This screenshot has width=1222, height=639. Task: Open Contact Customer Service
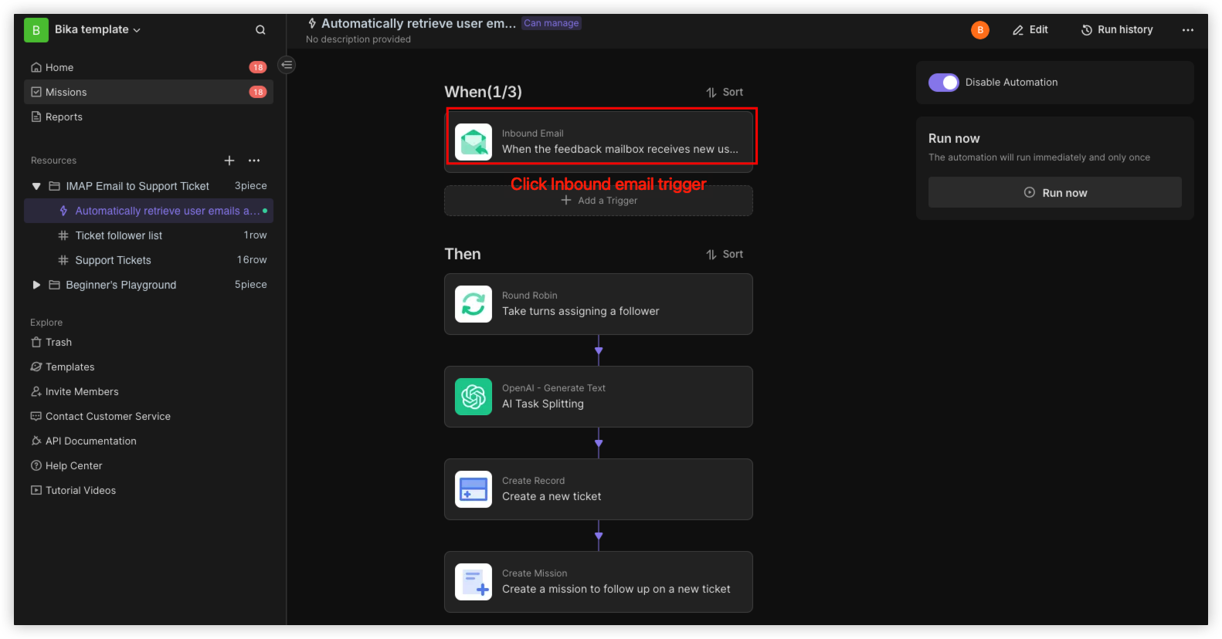[x=100, y=416]
